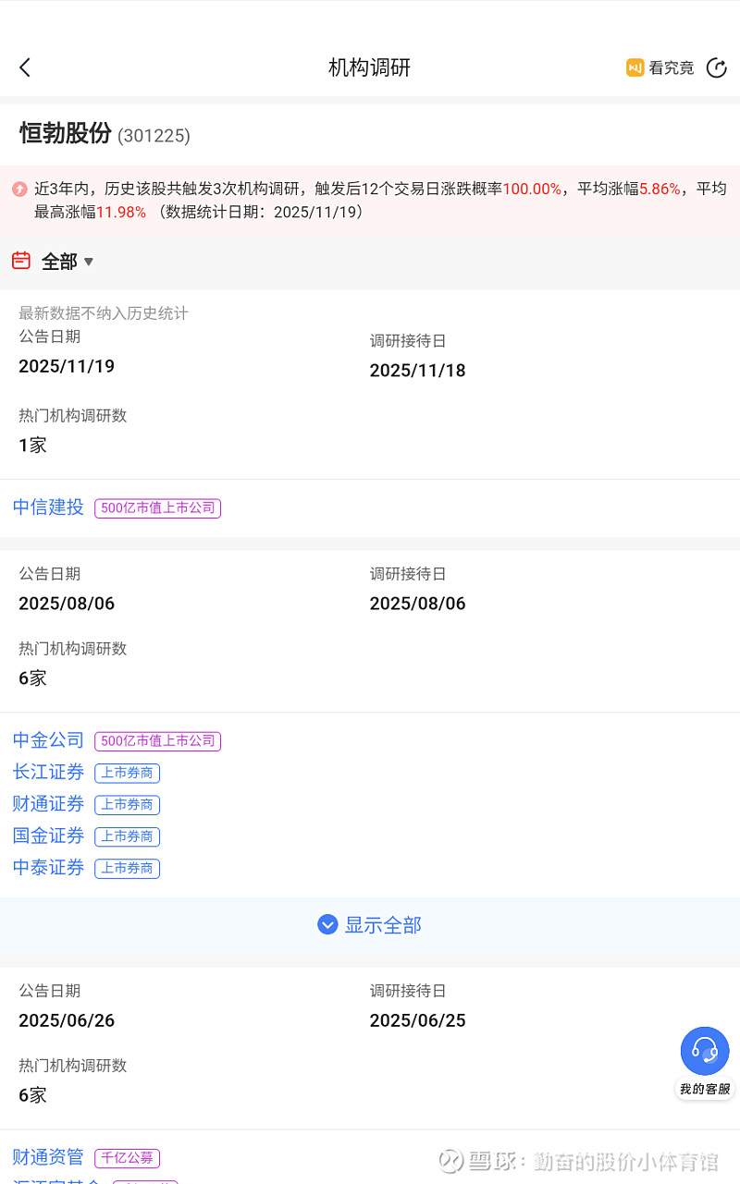Click the 恒勃股份 stock title
The height and width of the screenshot is (1184, 740).
(65, 134)
